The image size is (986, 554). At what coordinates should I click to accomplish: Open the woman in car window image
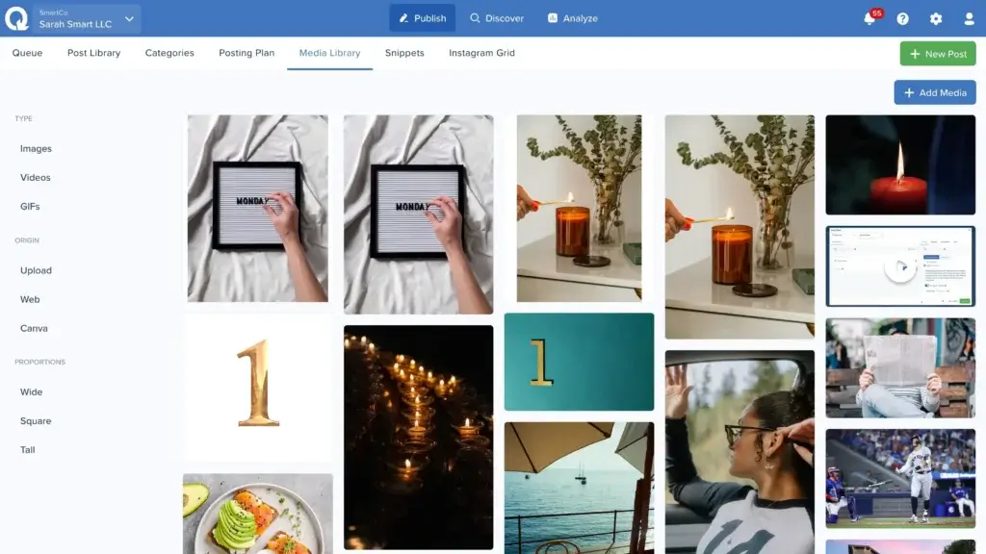[x=739, y=452]
